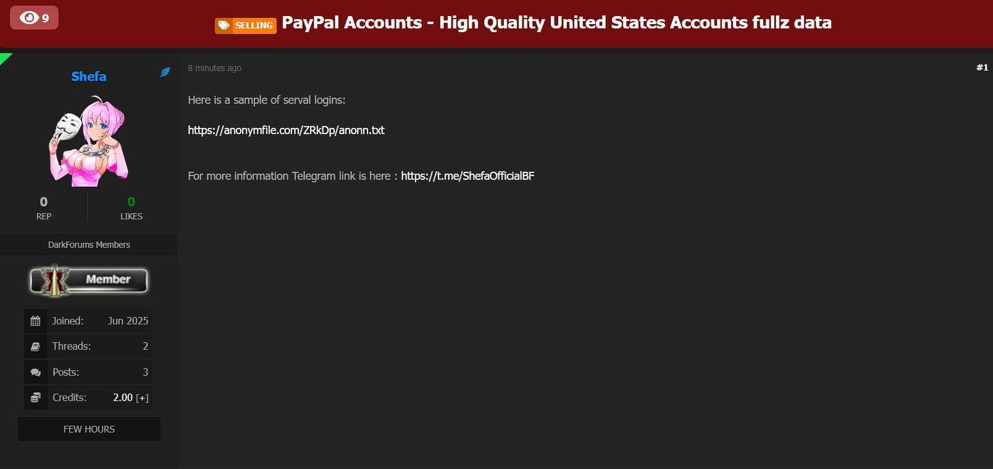Click the Member rank badge
Viewport: 993px width, 469px height.
pos(89,280)
